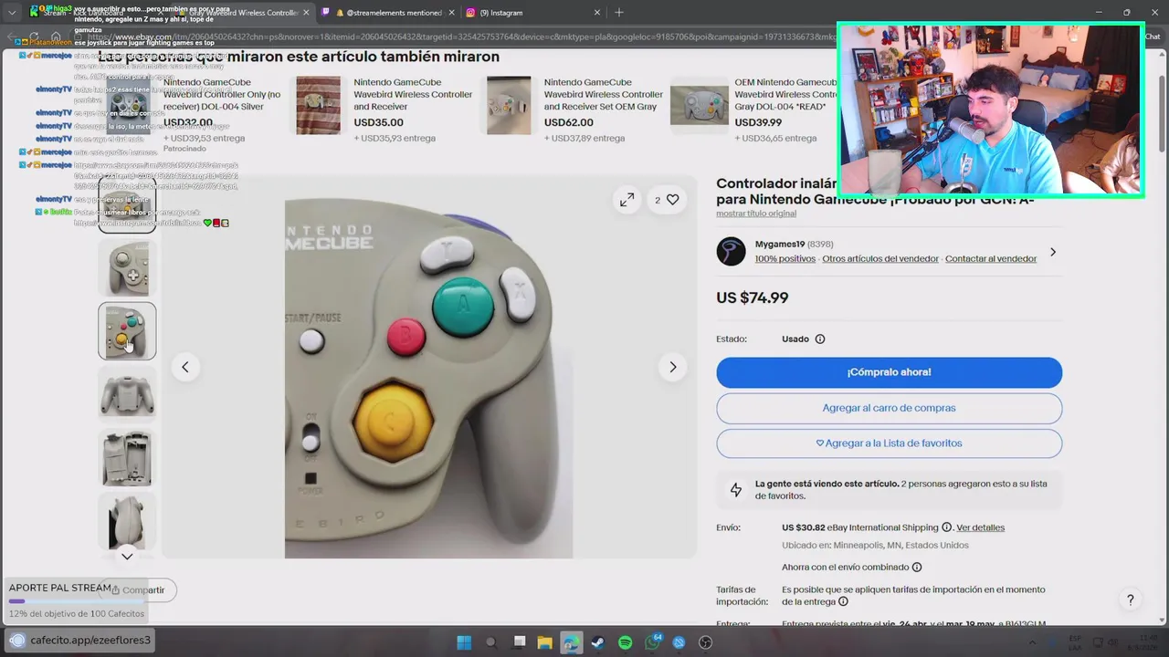Open Wavebird Controller and Receiver USD35.00 listing

413,94
